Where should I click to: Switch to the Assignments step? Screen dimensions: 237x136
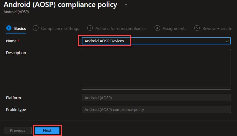(x=170, y=28)
